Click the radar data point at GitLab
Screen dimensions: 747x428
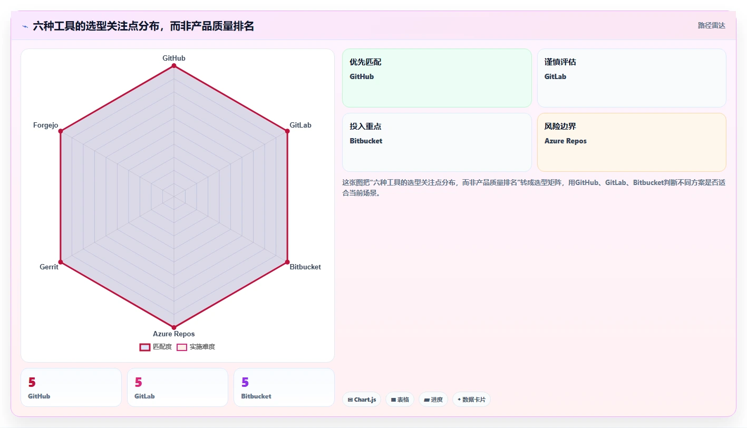point(287,131)
